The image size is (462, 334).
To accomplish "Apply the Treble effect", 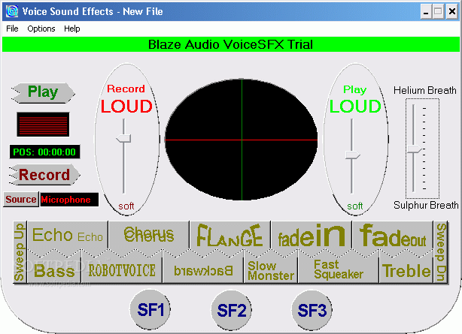I will 406,270.
